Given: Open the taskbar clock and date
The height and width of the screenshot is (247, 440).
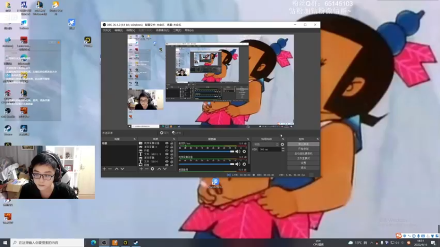Looking at the screenshot, I should coord(421,243).
